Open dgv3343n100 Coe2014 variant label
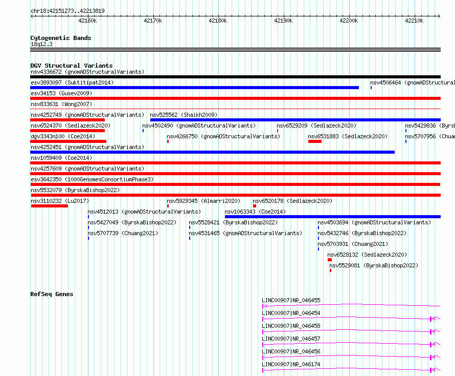Viewport: 455px width, 376px height. point(63,136)
